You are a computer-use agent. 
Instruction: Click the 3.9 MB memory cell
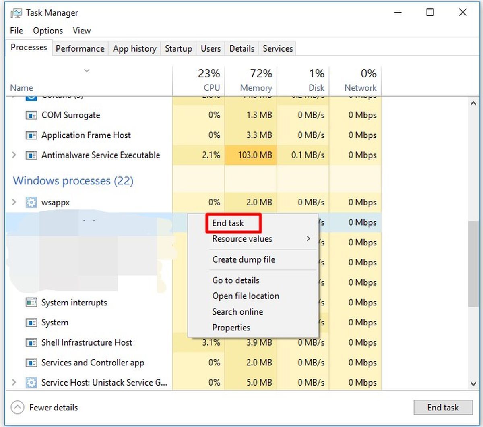251,343
